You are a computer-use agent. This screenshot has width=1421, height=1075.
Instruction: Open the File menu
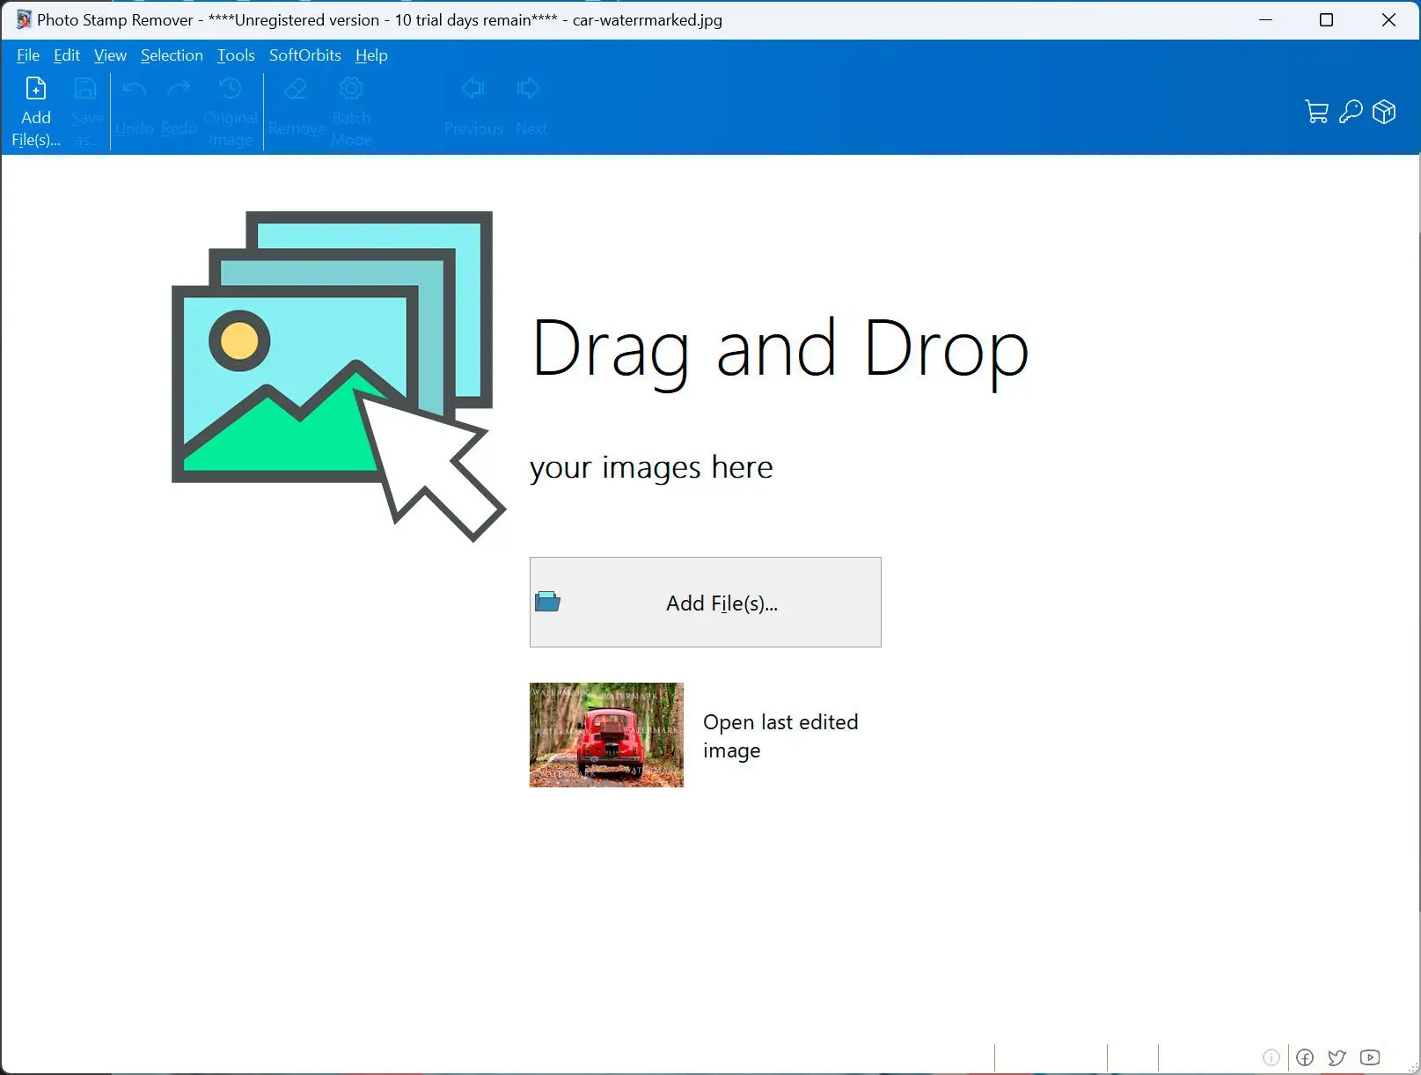click(x=28, y=55)
